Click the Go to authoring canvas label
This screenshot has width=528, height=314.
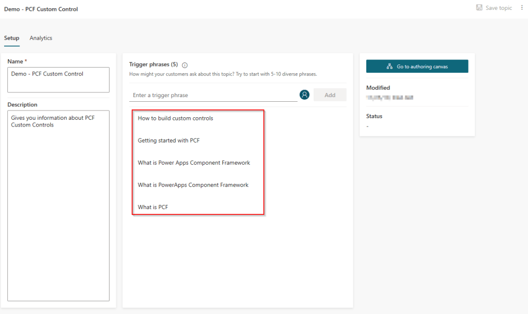tap(422, 67)
